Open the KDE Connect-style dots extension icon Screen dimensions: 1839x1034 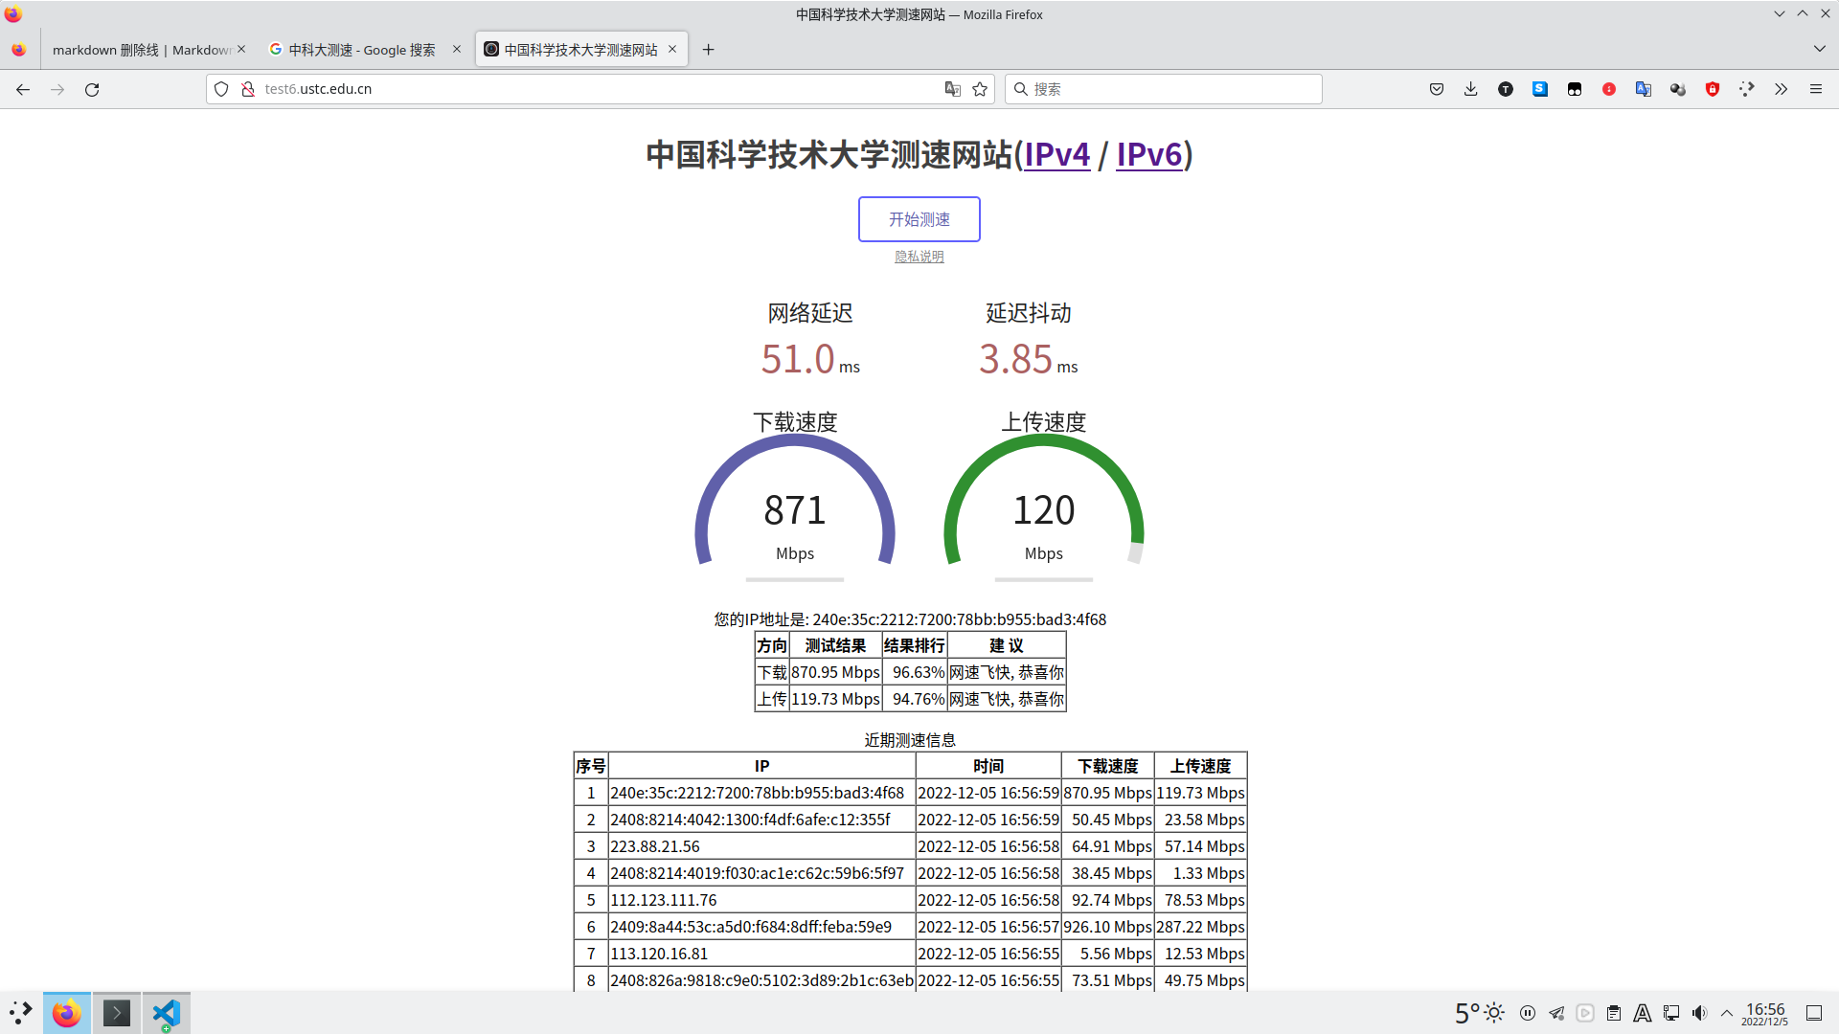(x=1747, y=89)
